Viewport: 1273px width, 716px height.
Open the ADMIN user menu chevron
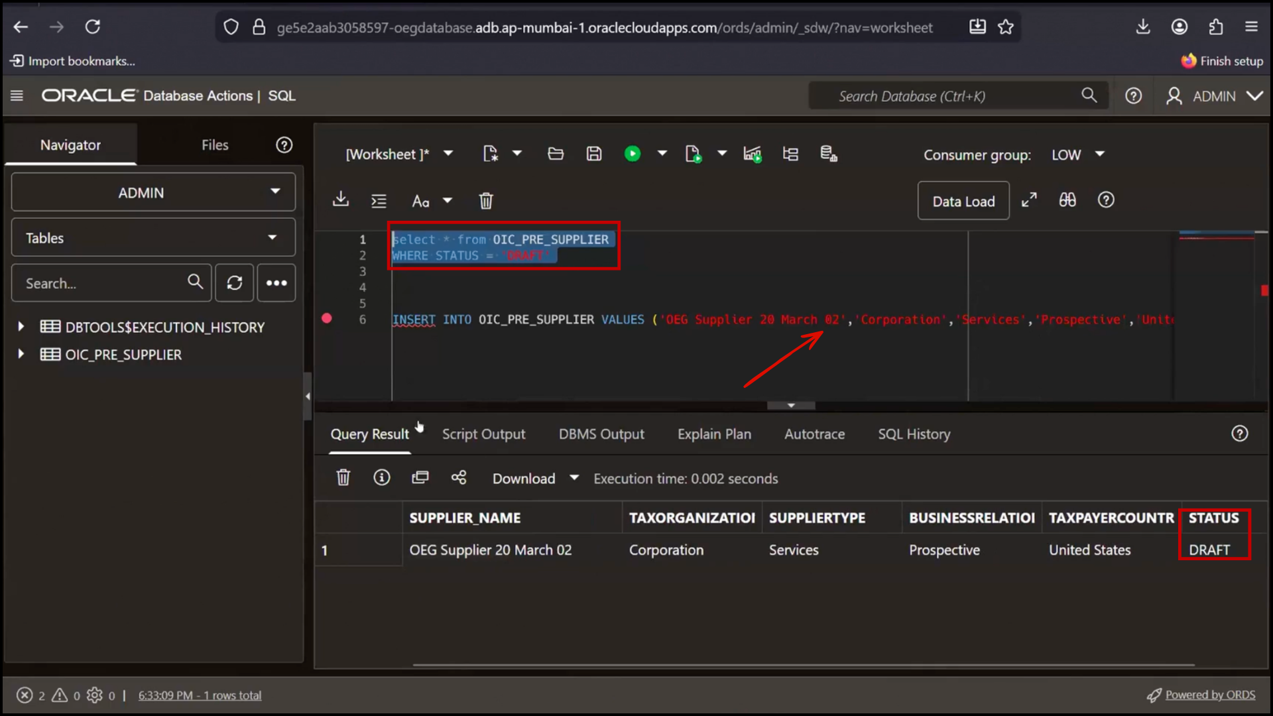tap(1254, 96)
